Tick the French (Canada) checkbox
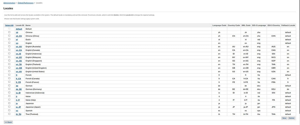This screenshot has height=125, width=300. [x=9, y=79]
